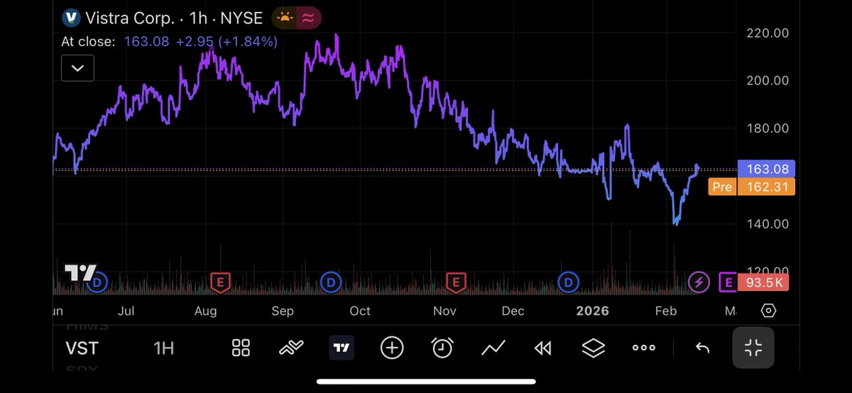The height and width of the screenshot is (393, 852).
Task: Open chart settings hexagon gear icon
Action: (768, 311)
